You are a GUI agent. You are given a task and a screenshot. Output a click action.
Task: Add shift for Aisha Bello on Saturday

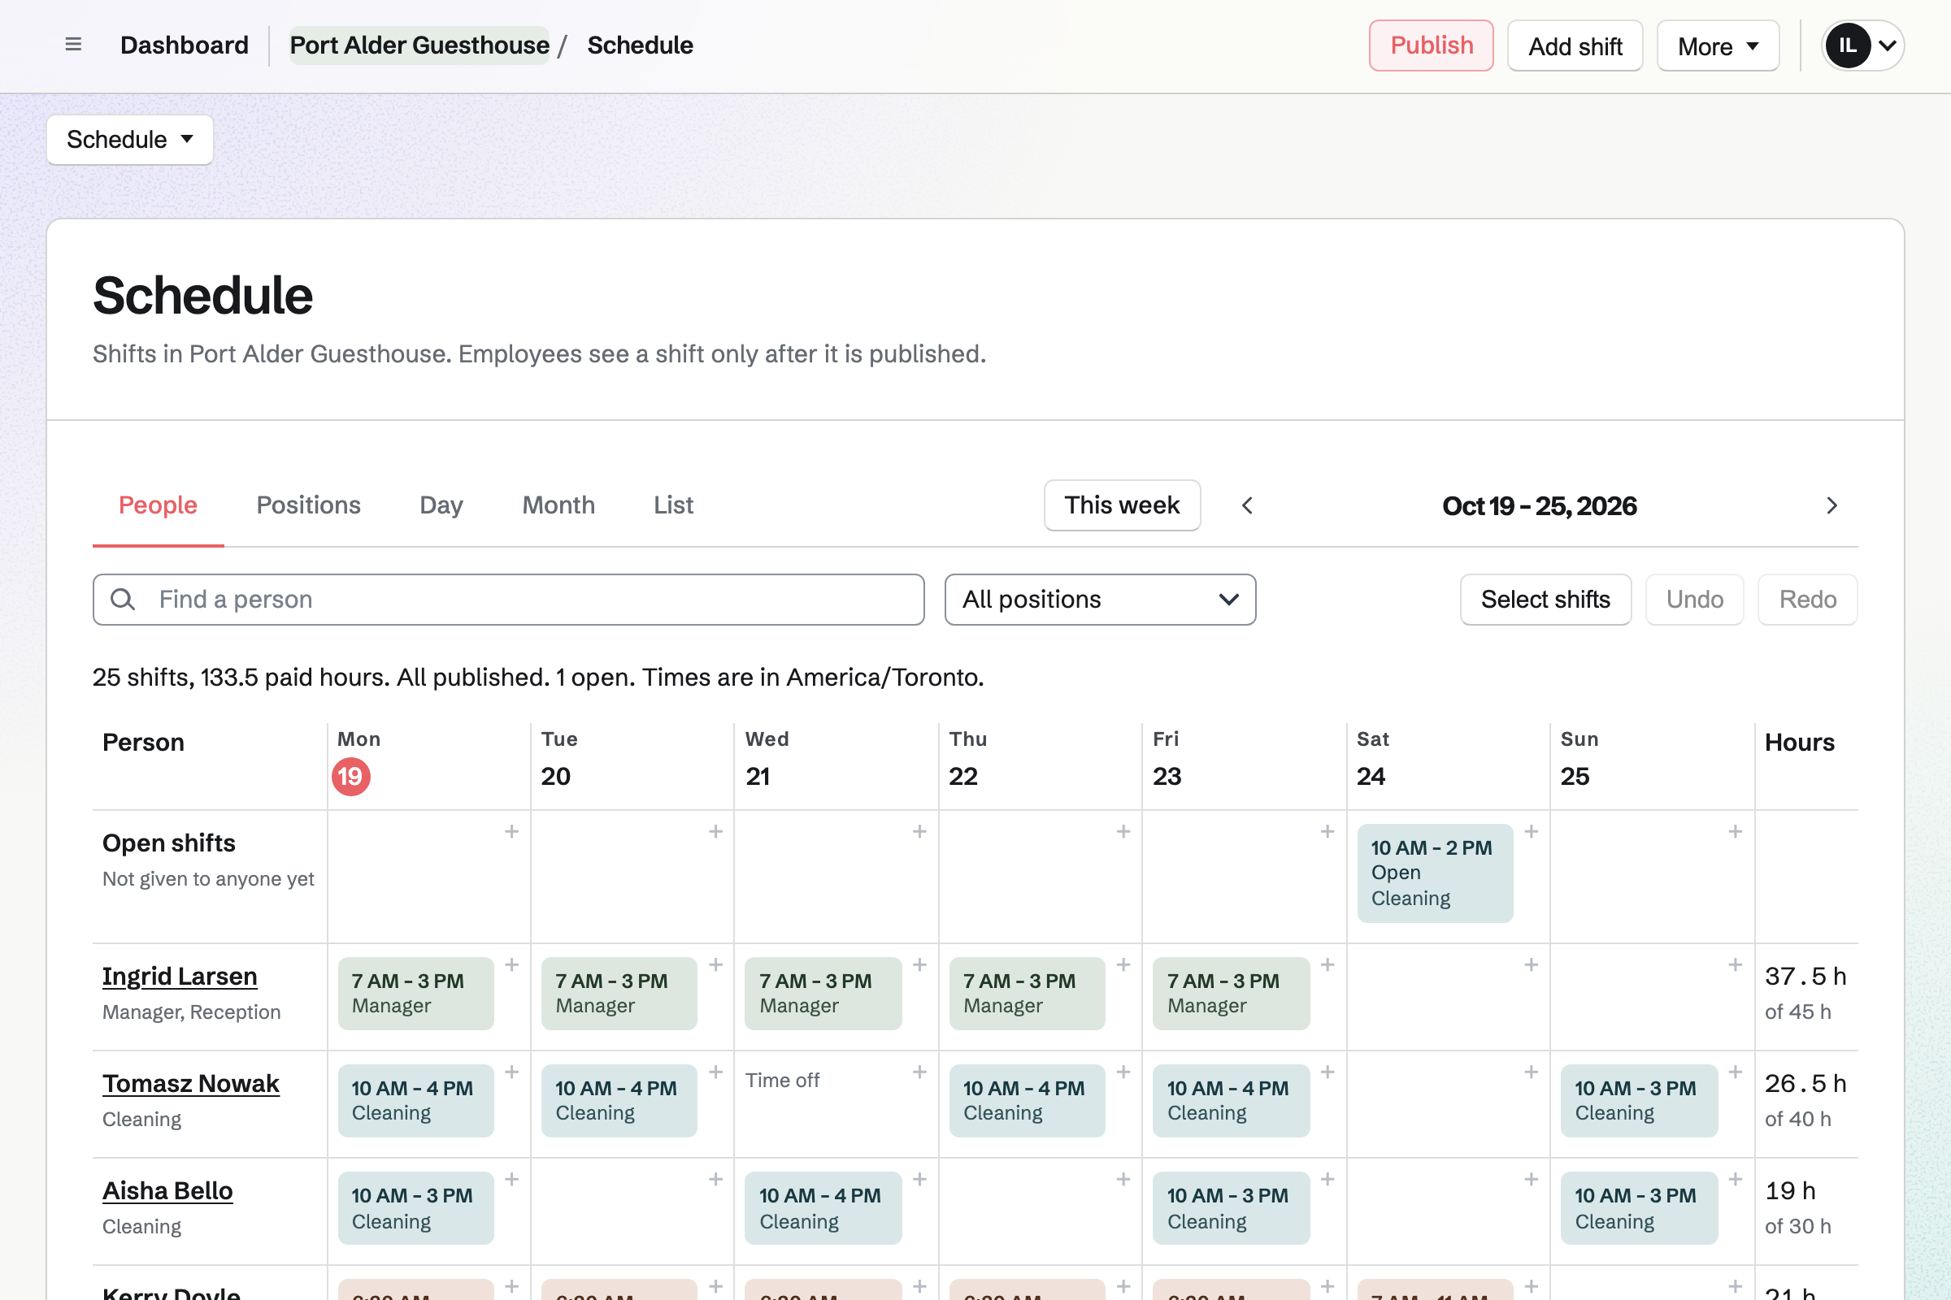pyautogui.click(x=1532, y=1179)
